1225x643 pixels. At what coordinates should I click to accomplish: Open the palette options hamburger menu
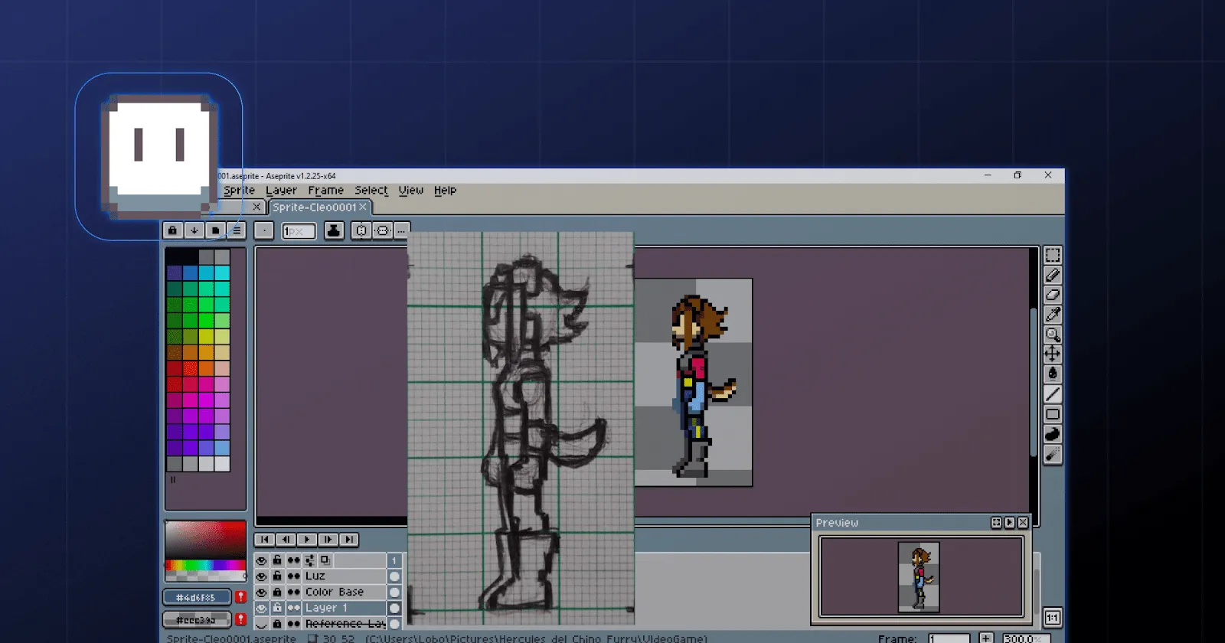(237, 230)
